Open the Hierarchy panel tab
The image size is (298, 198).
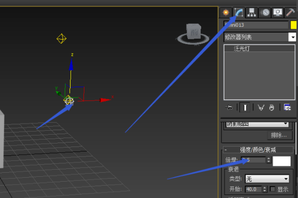252,12
